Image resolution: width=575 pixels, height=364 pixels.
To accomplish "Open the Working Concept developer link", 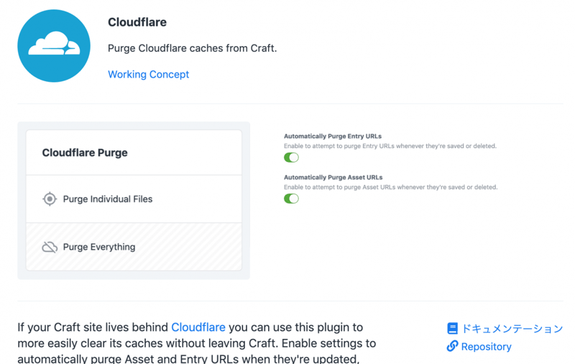I will (x=148, y=74).
